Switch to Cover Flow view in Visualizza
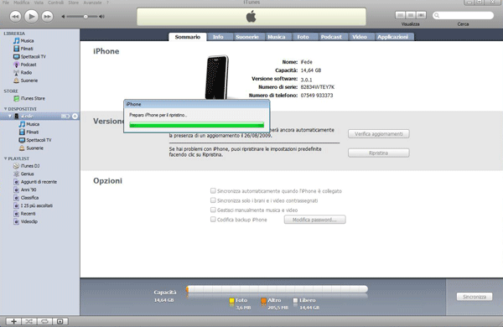 pyautogui.click(x=421, y=15)
